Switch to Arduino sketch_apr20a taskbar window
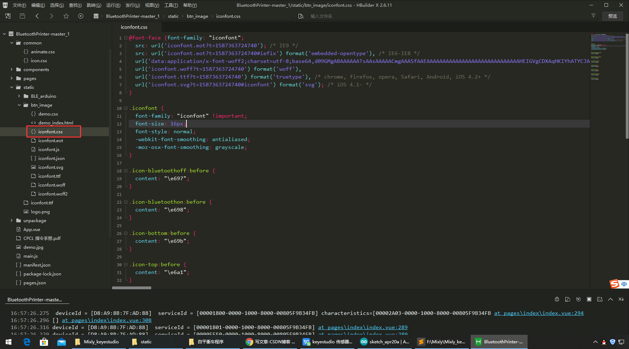629x349 pixels. (x=385, y=342)
